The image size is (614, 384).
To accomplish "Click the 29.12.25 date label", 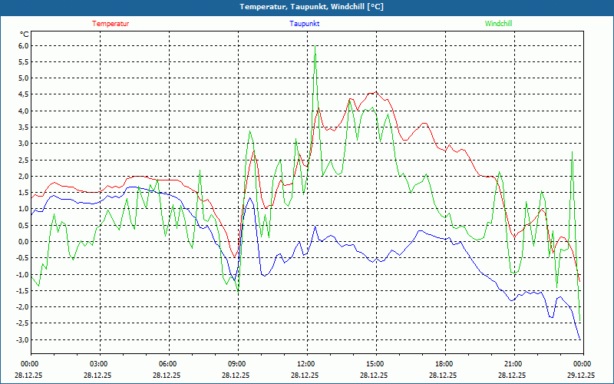I will [581, 376].
